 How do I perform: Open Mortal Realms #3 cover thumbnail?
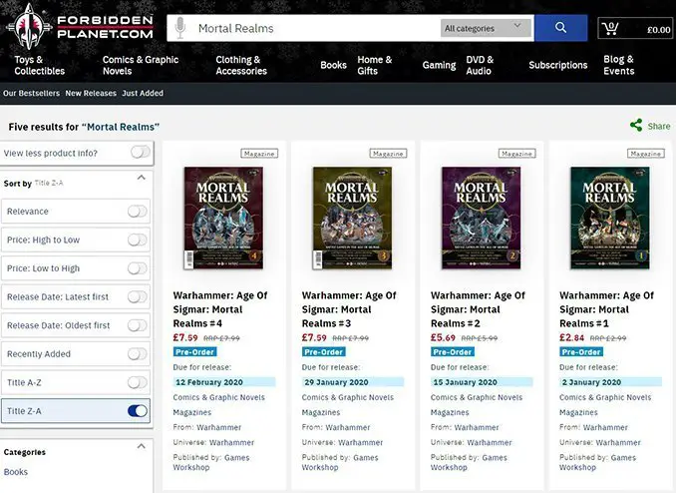pos(352,218)
